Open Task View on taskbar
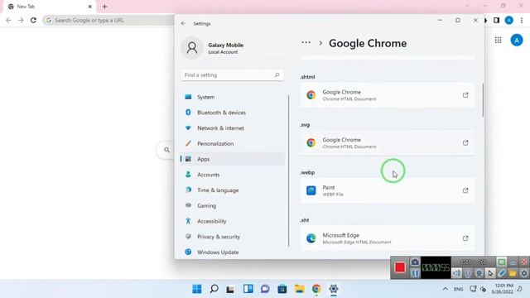 tap(230, 289)
